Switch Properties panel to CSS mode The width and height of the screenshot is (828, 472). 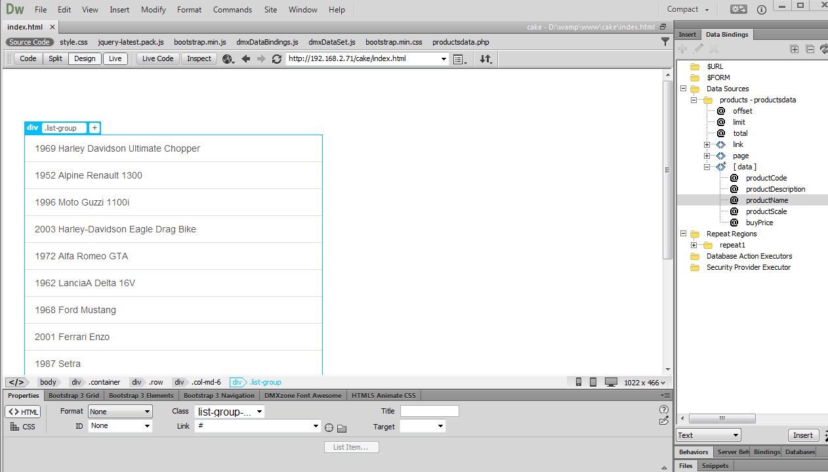click(x=23, y=427)
